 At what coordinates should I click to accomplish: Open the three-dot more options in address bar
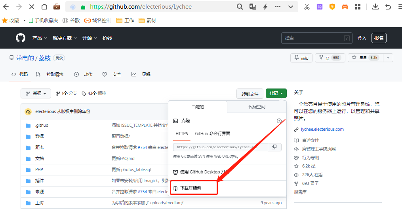coord(278,7)
